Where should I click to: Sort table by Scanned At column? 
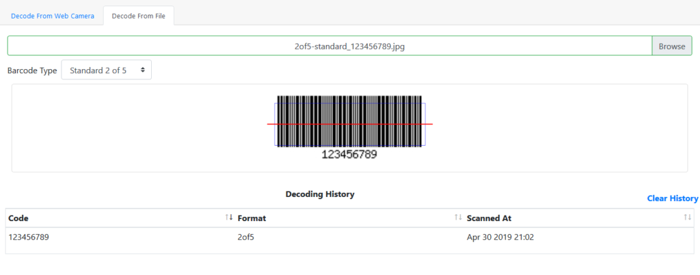click(579, 218)
